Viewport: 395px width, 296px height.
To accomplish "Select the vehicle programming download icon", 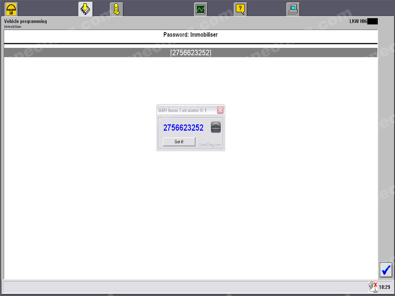I will tap(85, 9).
